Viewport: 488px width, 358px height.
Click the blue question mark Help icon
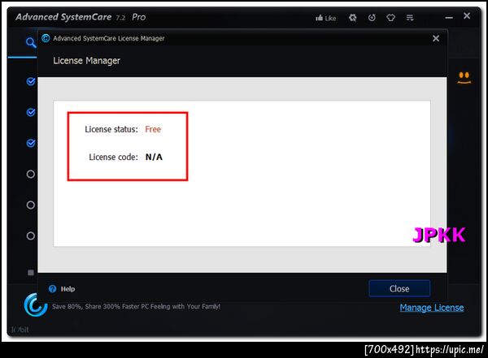(x=52, y=289)
